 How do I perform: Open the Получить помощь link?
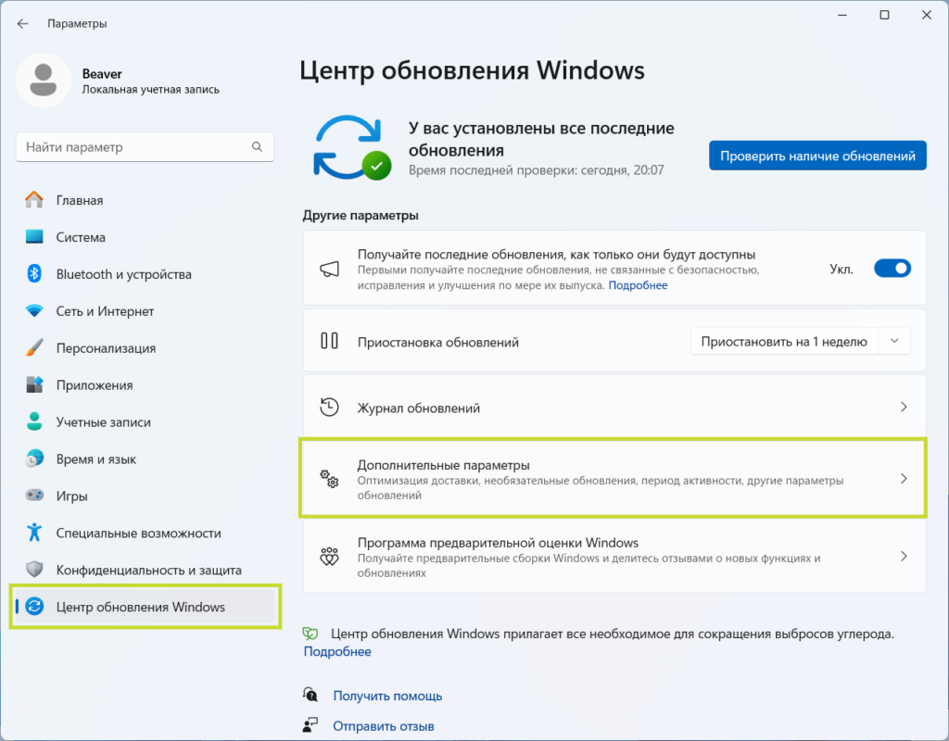pyautogui.click(x=387, y=696)
